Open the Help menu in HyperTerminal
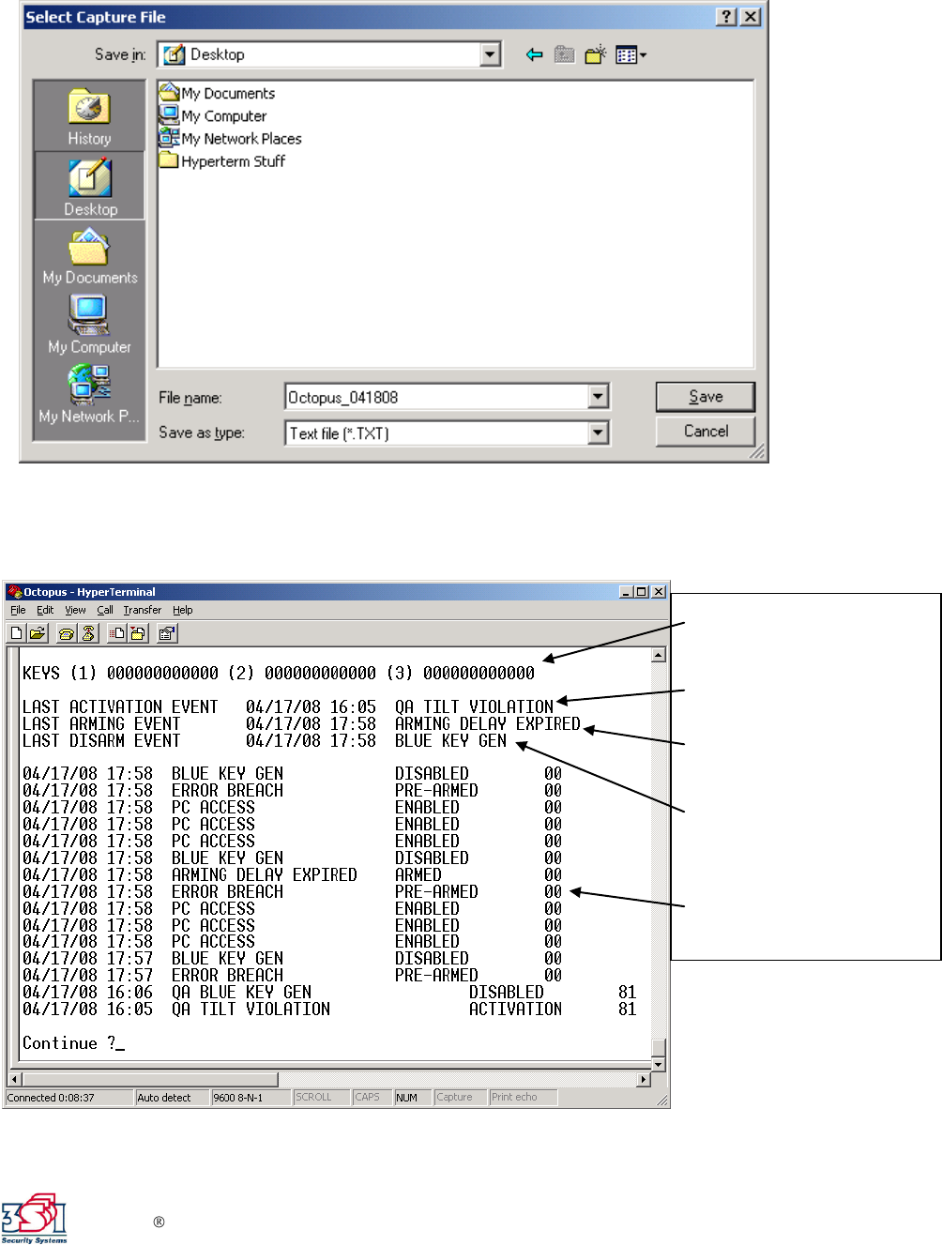 [183, 610]
